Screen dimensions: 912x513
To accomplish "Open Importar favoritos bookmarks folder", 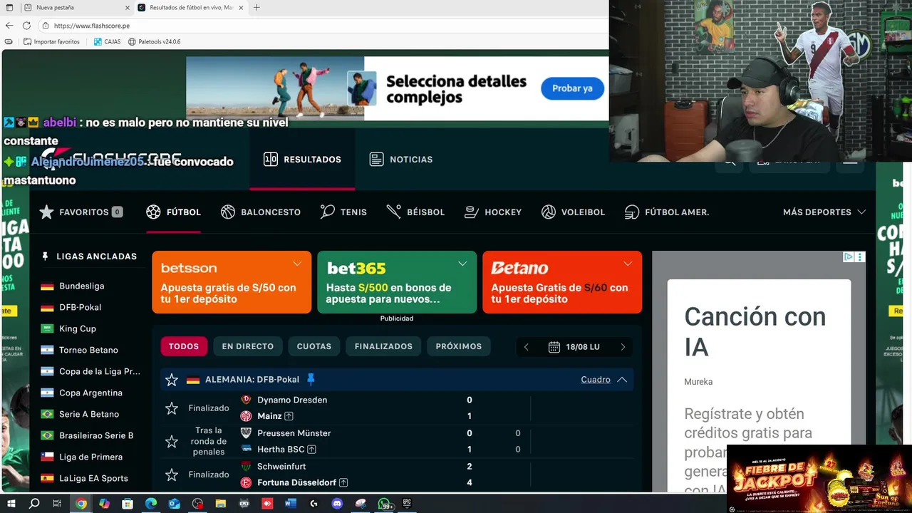I will click(x=51, y=41).
